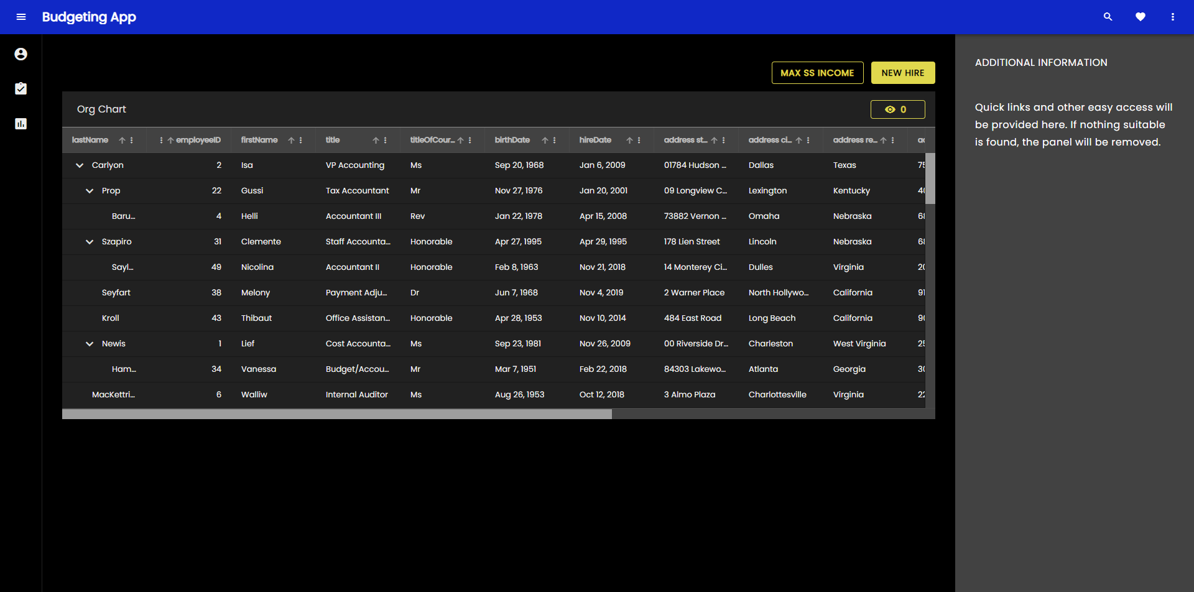Screen dimensions: 1194x592
Task: Open the hamburger navigation menu
Action: 21,17
